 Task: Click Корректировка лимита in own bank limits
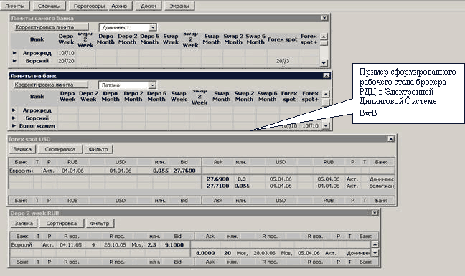pos(51,27)
